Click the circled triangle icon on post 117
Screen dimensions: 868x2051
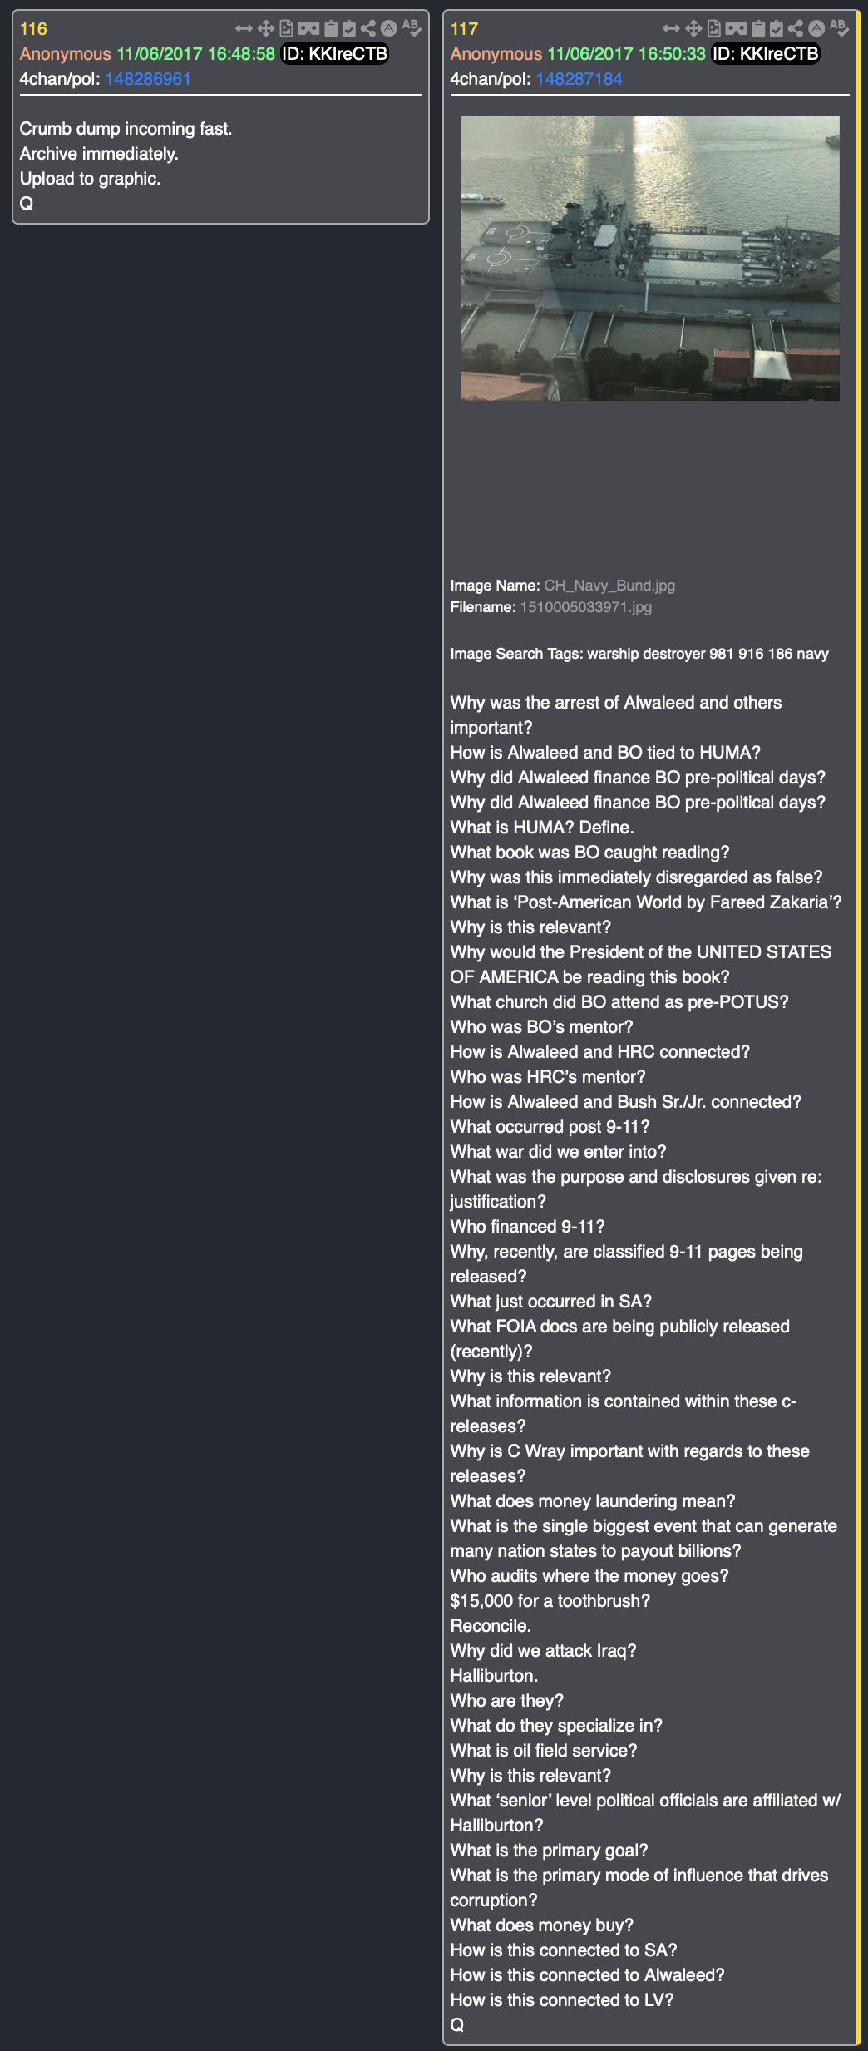tap(816, 28)
